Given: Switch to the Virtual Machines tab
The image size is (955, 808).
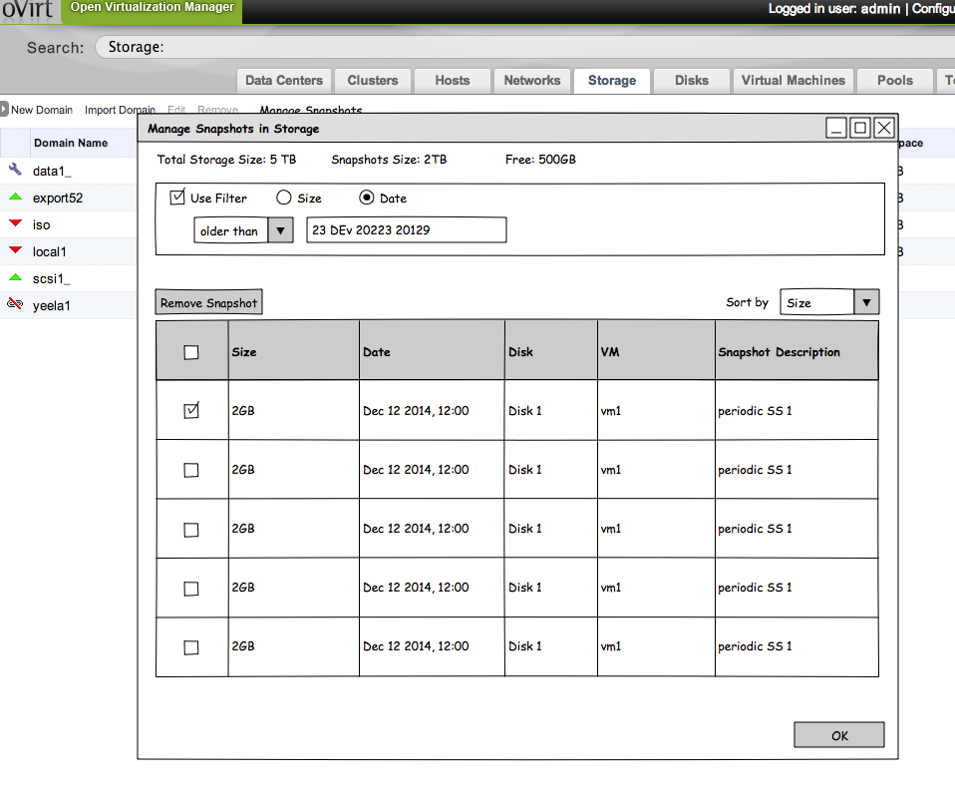Looking at the screenshot, I should point(793,81).
